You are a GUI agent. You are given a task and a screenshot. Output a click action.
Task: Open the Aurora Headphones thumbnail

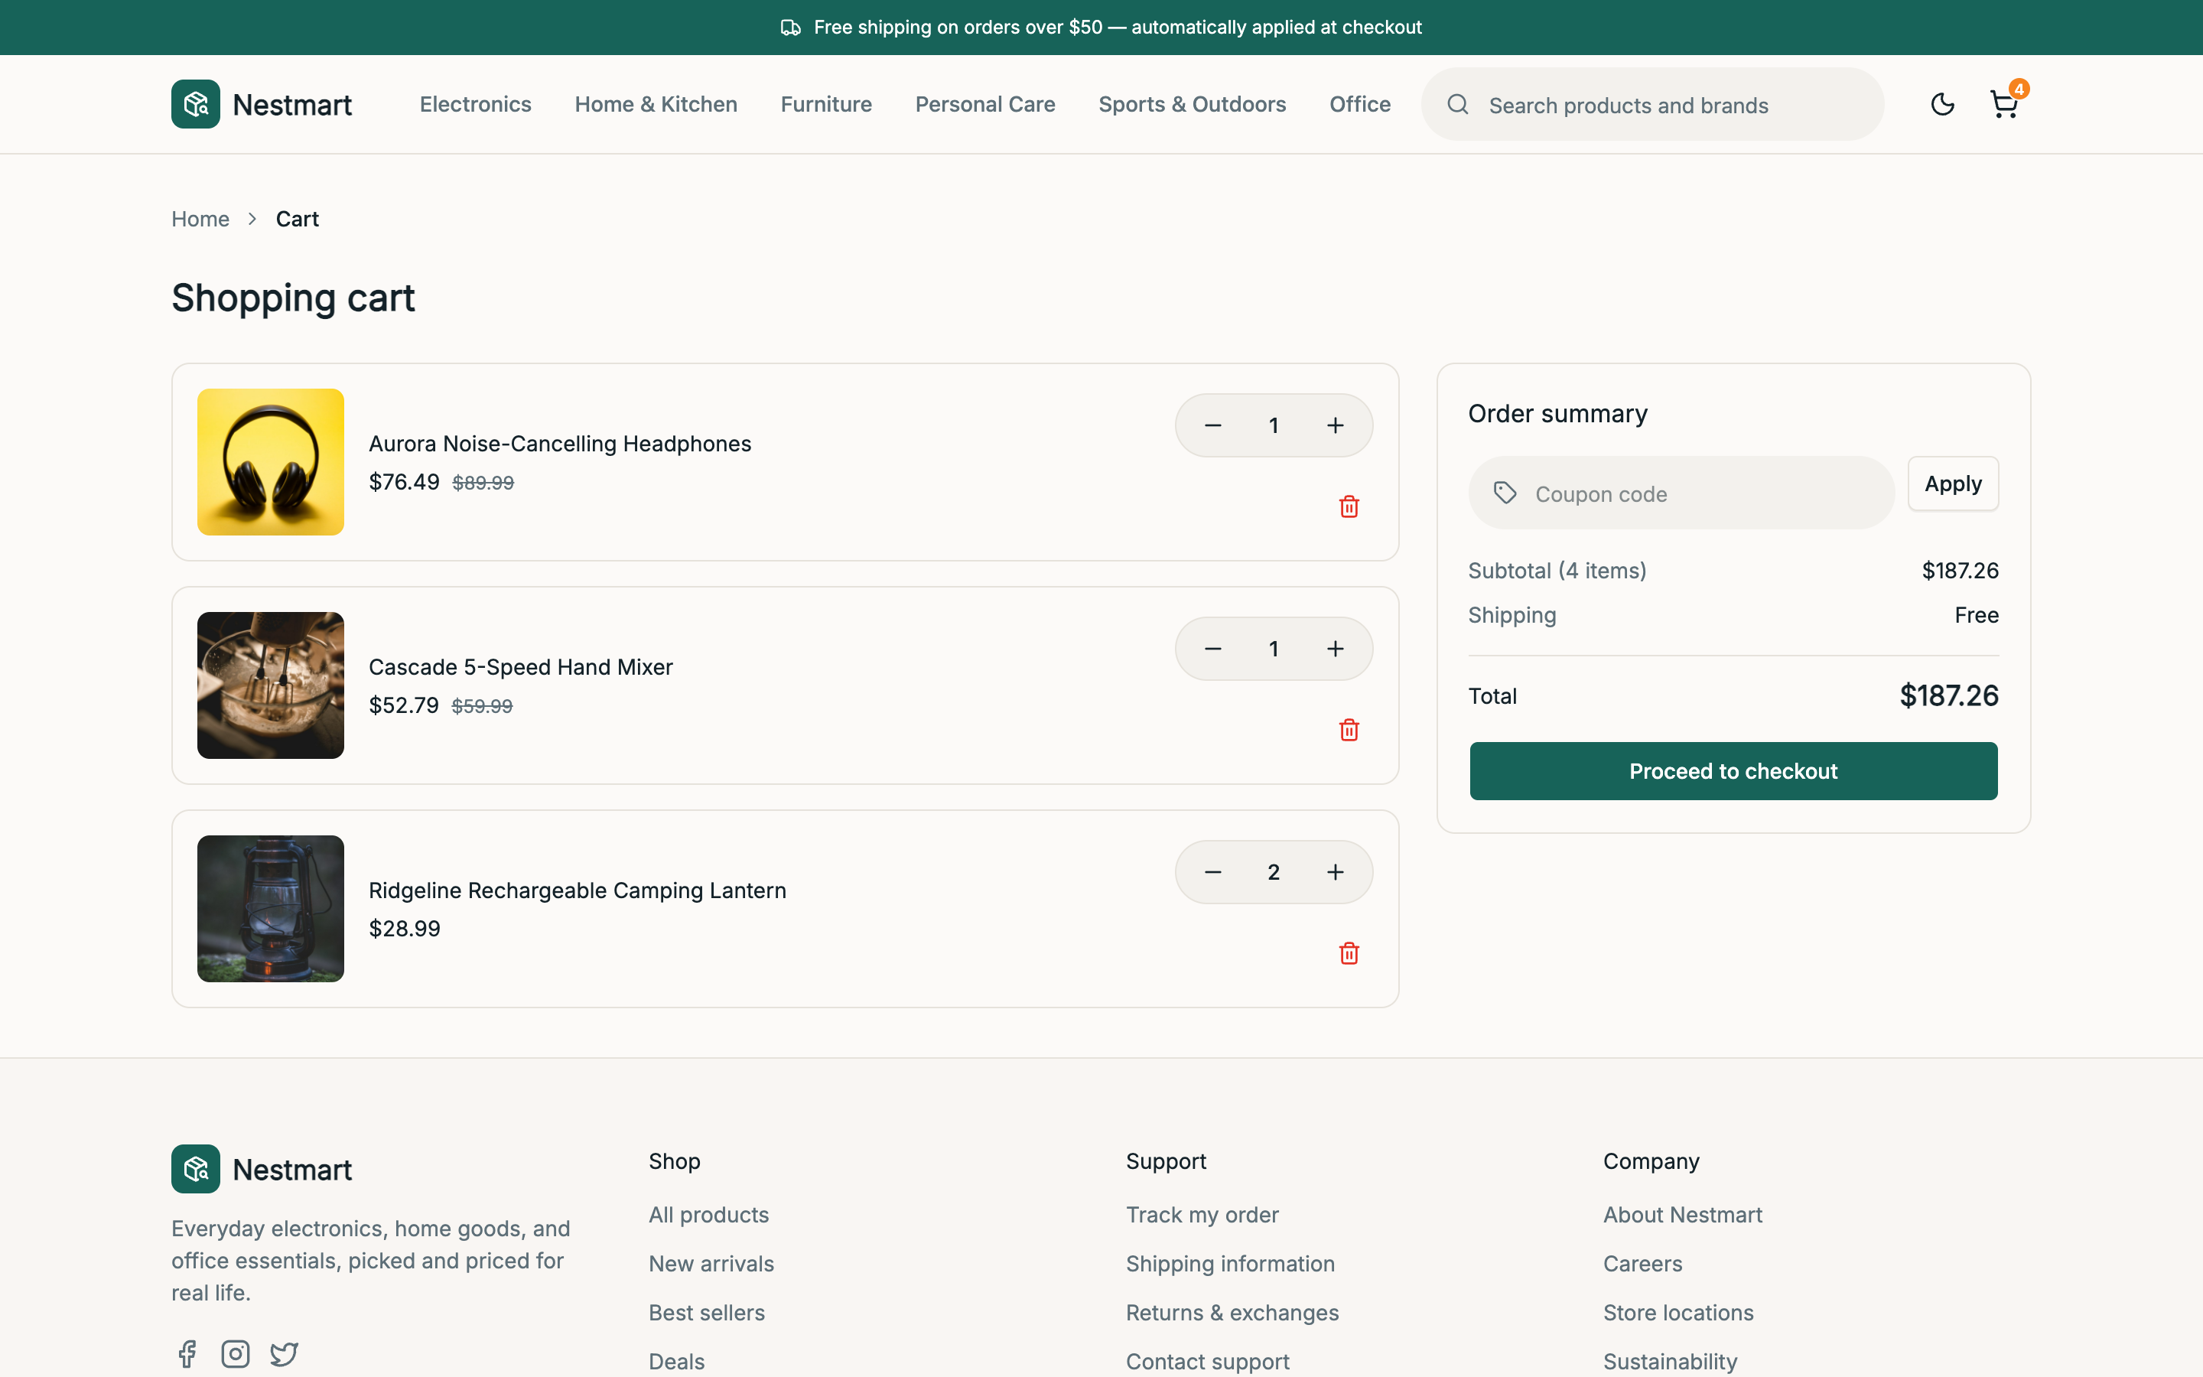[270, 462]
